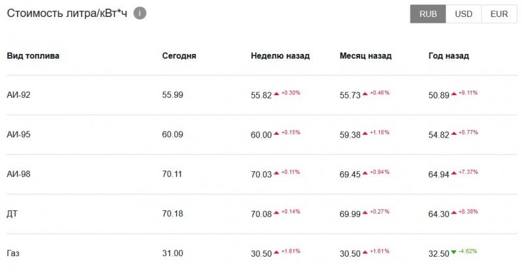
Task: Click the 'Вид топлива' column header
Action: point(33,56)
